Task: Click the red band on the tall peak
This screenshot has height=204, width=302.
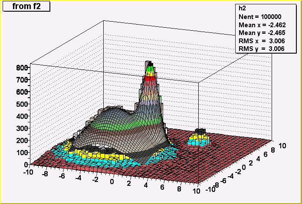Action: coord(151,78)
